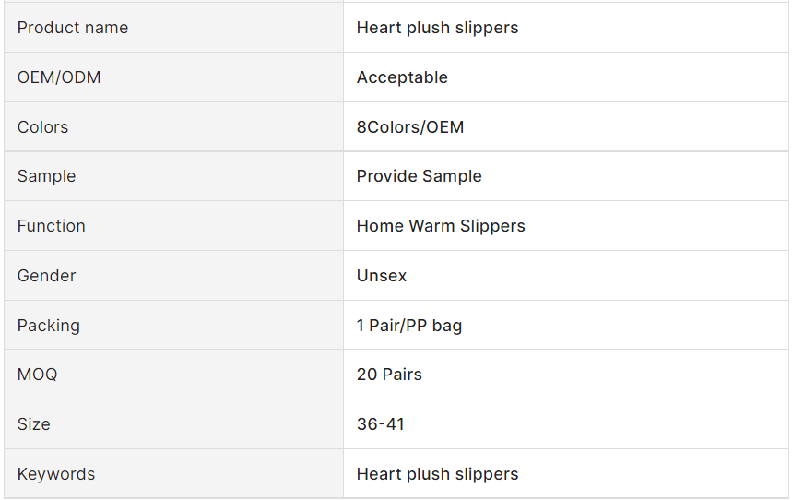Click the "Packing" row label
This screenshot has width=792, height=500.
[48, 326]
